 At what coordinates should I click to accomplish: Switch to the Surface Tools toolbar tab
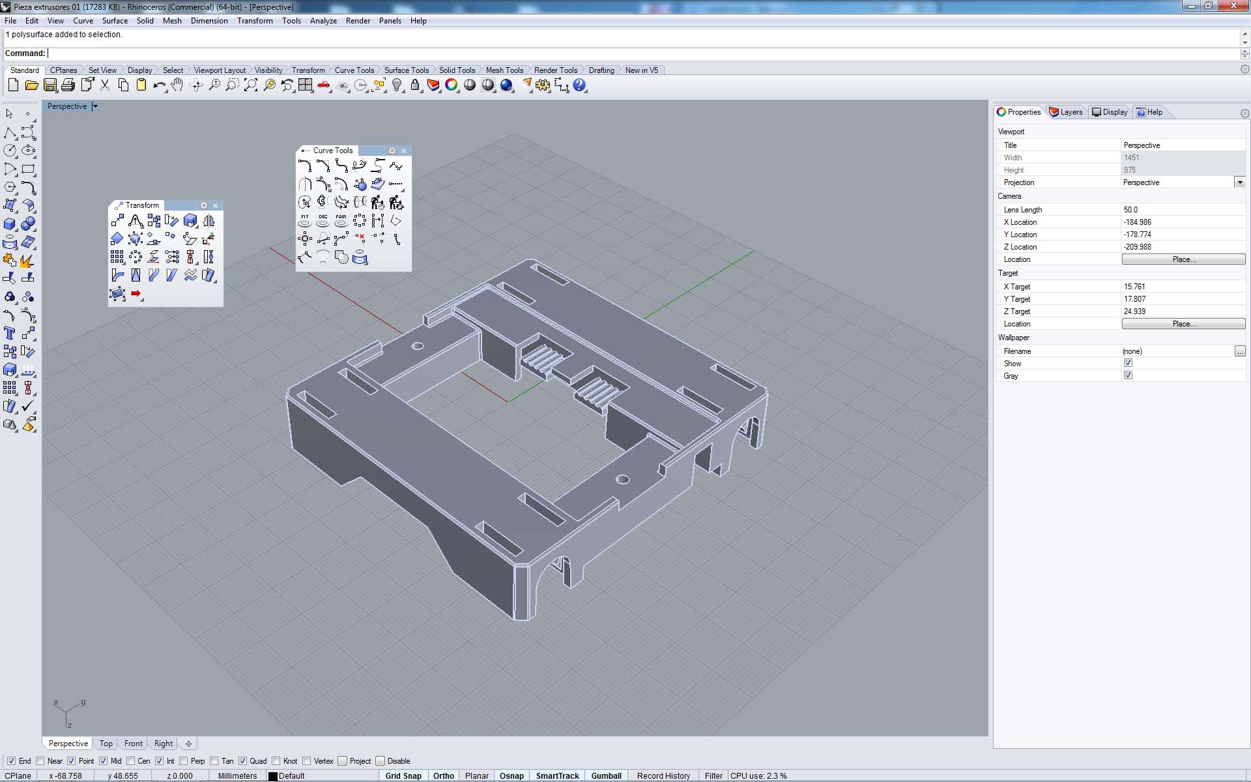point(406,70)
